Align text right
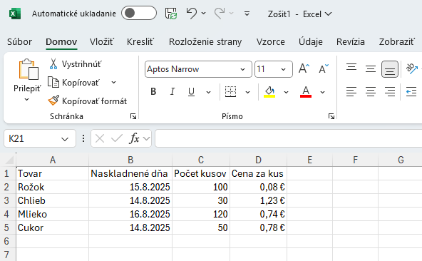The width and height of the screenshot is (422, 261). pyautogui.click(x=390, y=92)
